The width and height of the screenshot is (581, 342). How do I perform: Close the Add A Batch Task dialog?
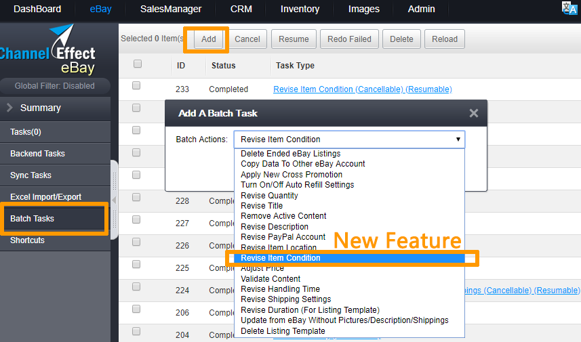pyautogui.click(x=473, y=113)
